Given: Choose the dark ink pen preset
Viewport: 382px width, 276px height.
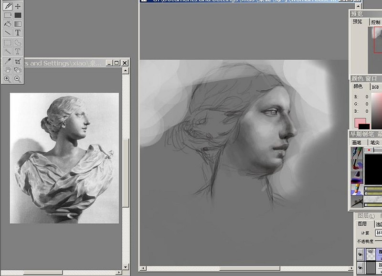Looking at the screenshot, I should (x=357, y=202).
